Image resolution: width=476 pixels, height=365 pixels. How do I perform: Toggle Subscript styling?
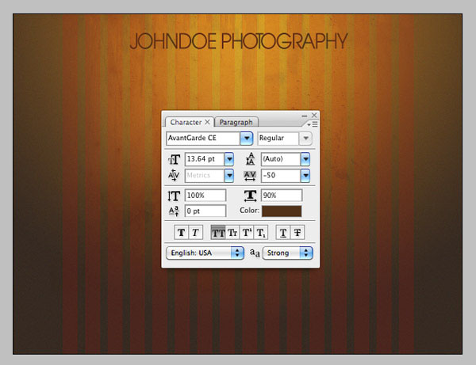[261, 232]
